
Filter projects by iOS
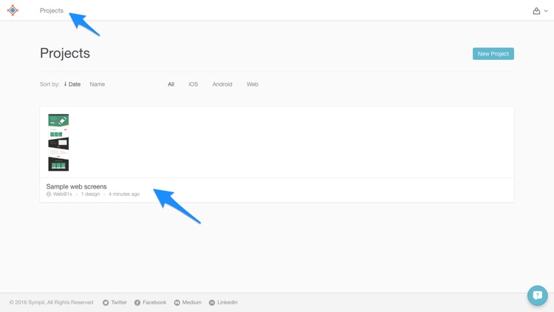[194, 84]
